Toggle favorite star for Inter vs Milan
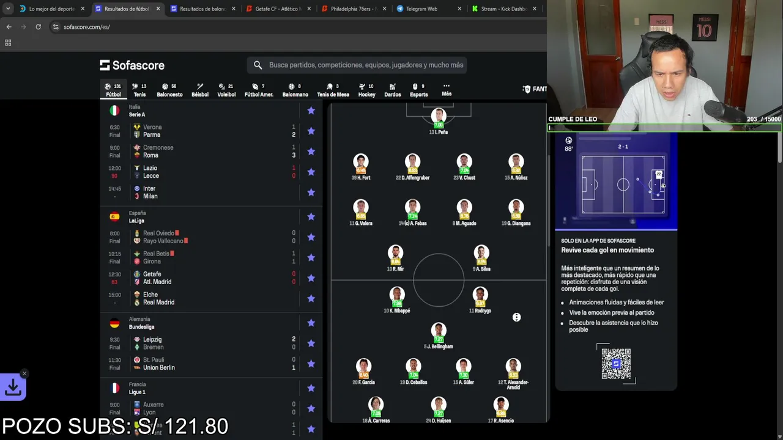The width and height of the screenshot is (783, 440). click(311, 192)
